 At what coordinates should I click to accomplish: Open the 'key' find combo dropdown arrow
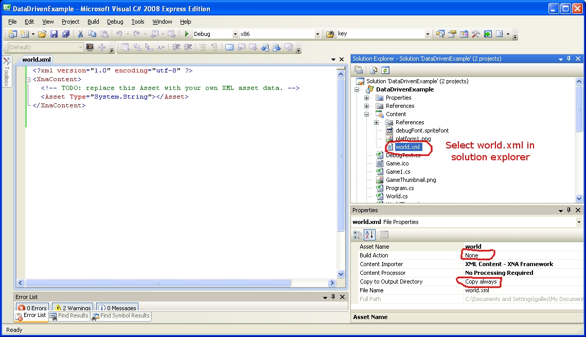tap(428, 34)
